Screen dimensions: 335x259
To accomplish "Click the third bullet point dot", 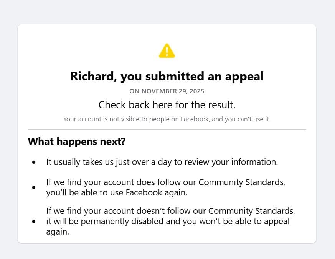I will (34, 221).
